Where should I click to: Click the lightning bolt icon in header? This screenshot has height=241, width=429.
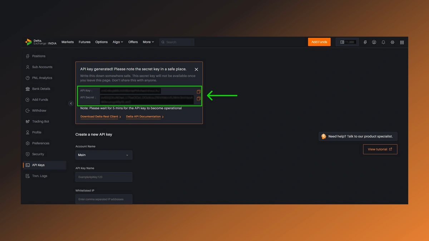pos(365,42)
